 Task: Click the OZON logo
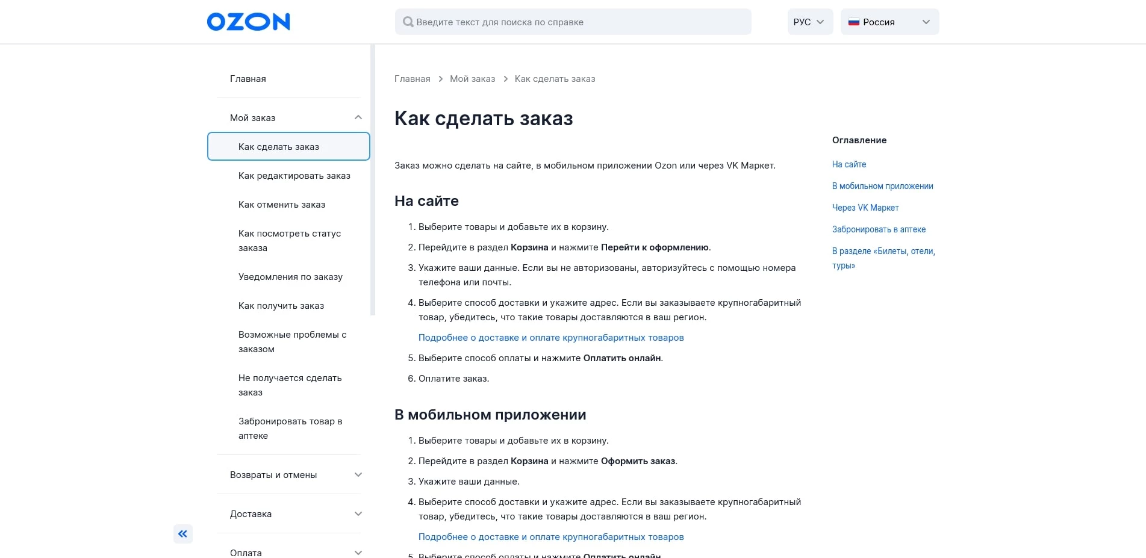click(x=248, y=22)
